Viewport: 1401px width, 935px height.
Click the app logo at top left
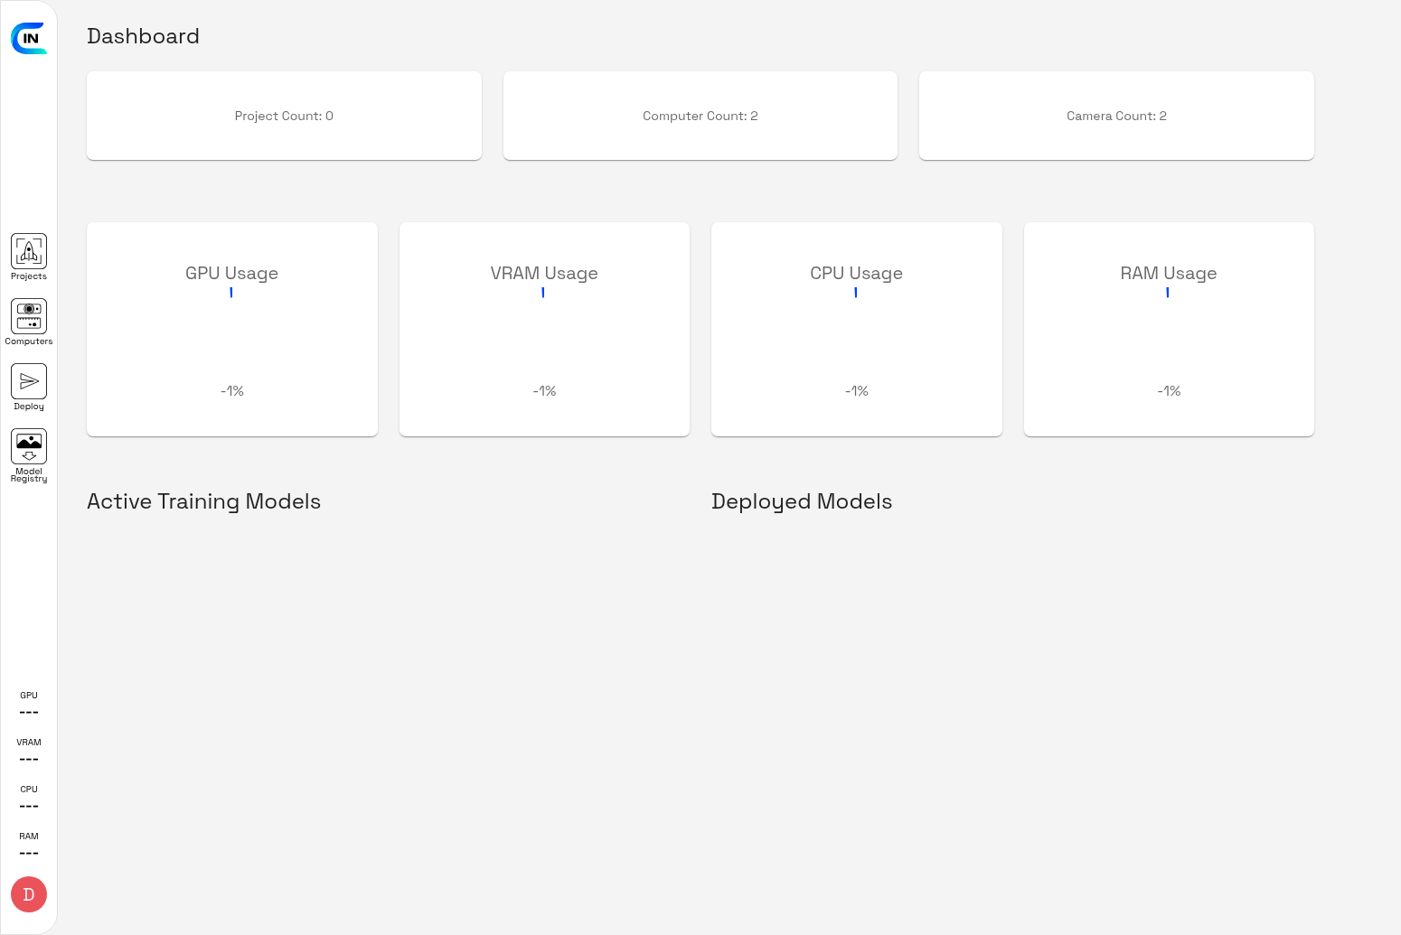pos(28,38)
